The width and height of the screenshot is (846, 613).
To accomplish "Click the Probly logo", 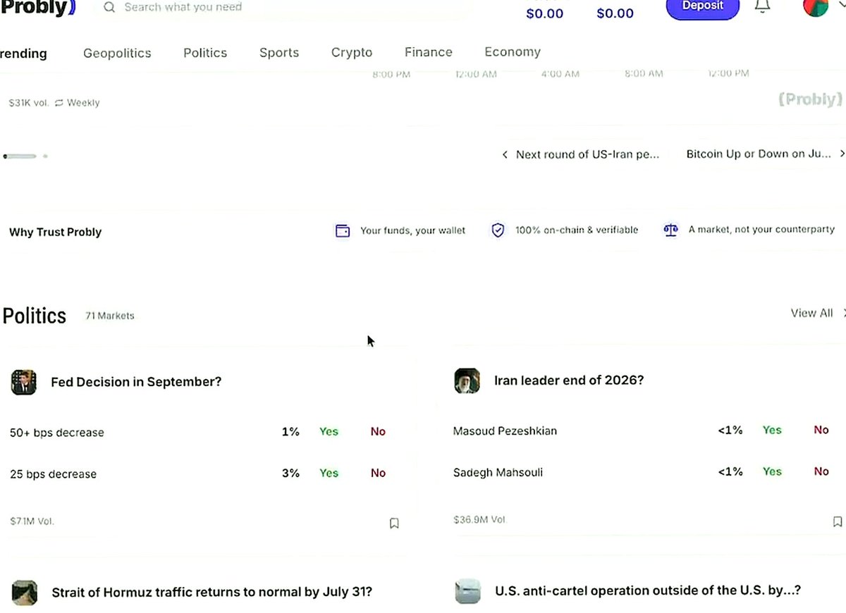I will (37, 8).
